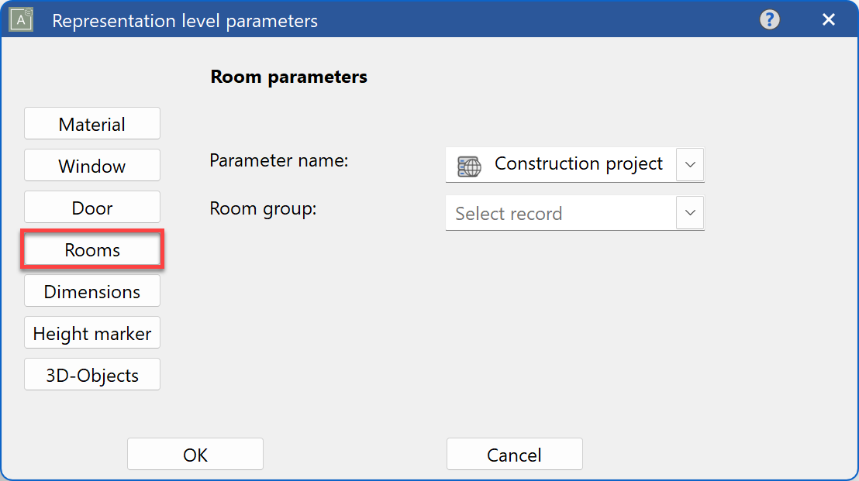Expand the Room group dropdown arrow

[689, 213]
